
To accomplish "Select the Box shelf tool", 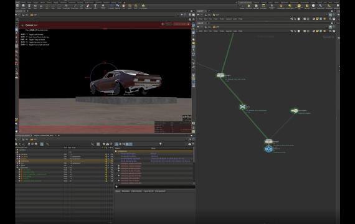I will 17,6.
